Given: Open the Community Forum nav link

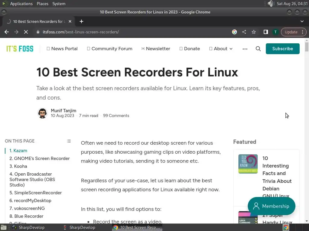Looking at the screenshot, I should pyautogui.click(x=110, y=49).
